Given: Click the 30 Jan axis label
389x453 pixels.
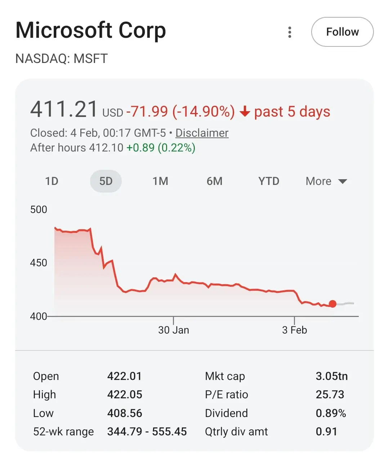Looking at the screenshot, I should click(x=174, y=330).
